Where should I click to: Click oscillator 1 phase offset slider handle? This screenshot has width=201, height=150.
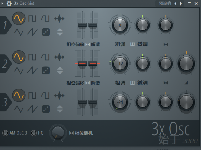click(82, 25)
